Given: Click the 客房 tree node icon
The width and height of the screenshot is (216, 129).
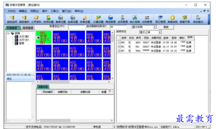Looking at the screenshot, I should point(16,44).
